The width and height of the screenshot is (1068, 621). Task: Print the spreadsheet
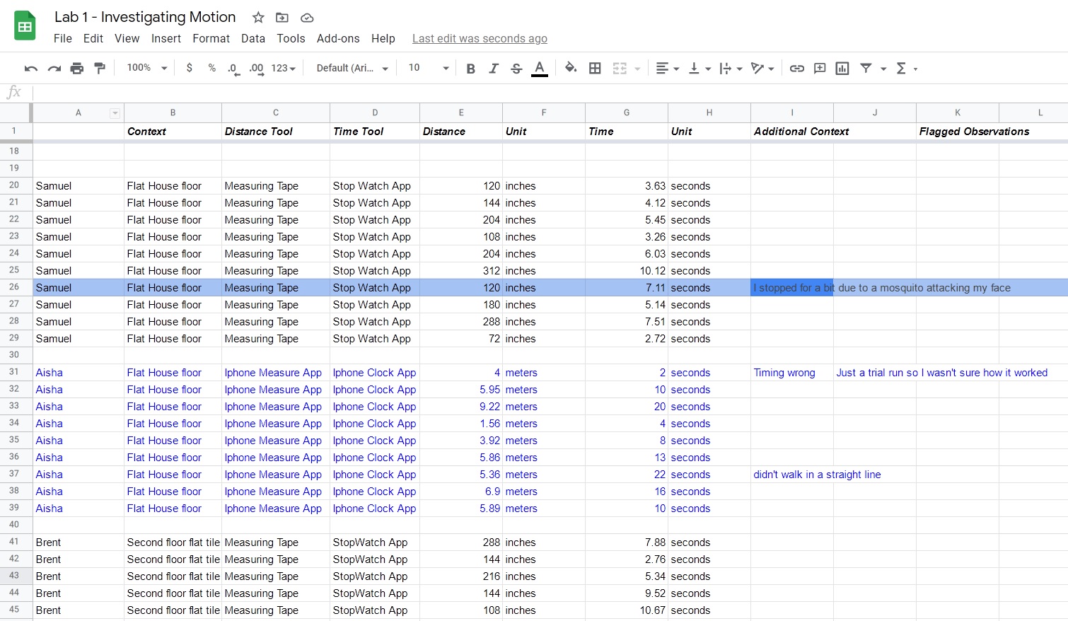click(x=77, y=69)
